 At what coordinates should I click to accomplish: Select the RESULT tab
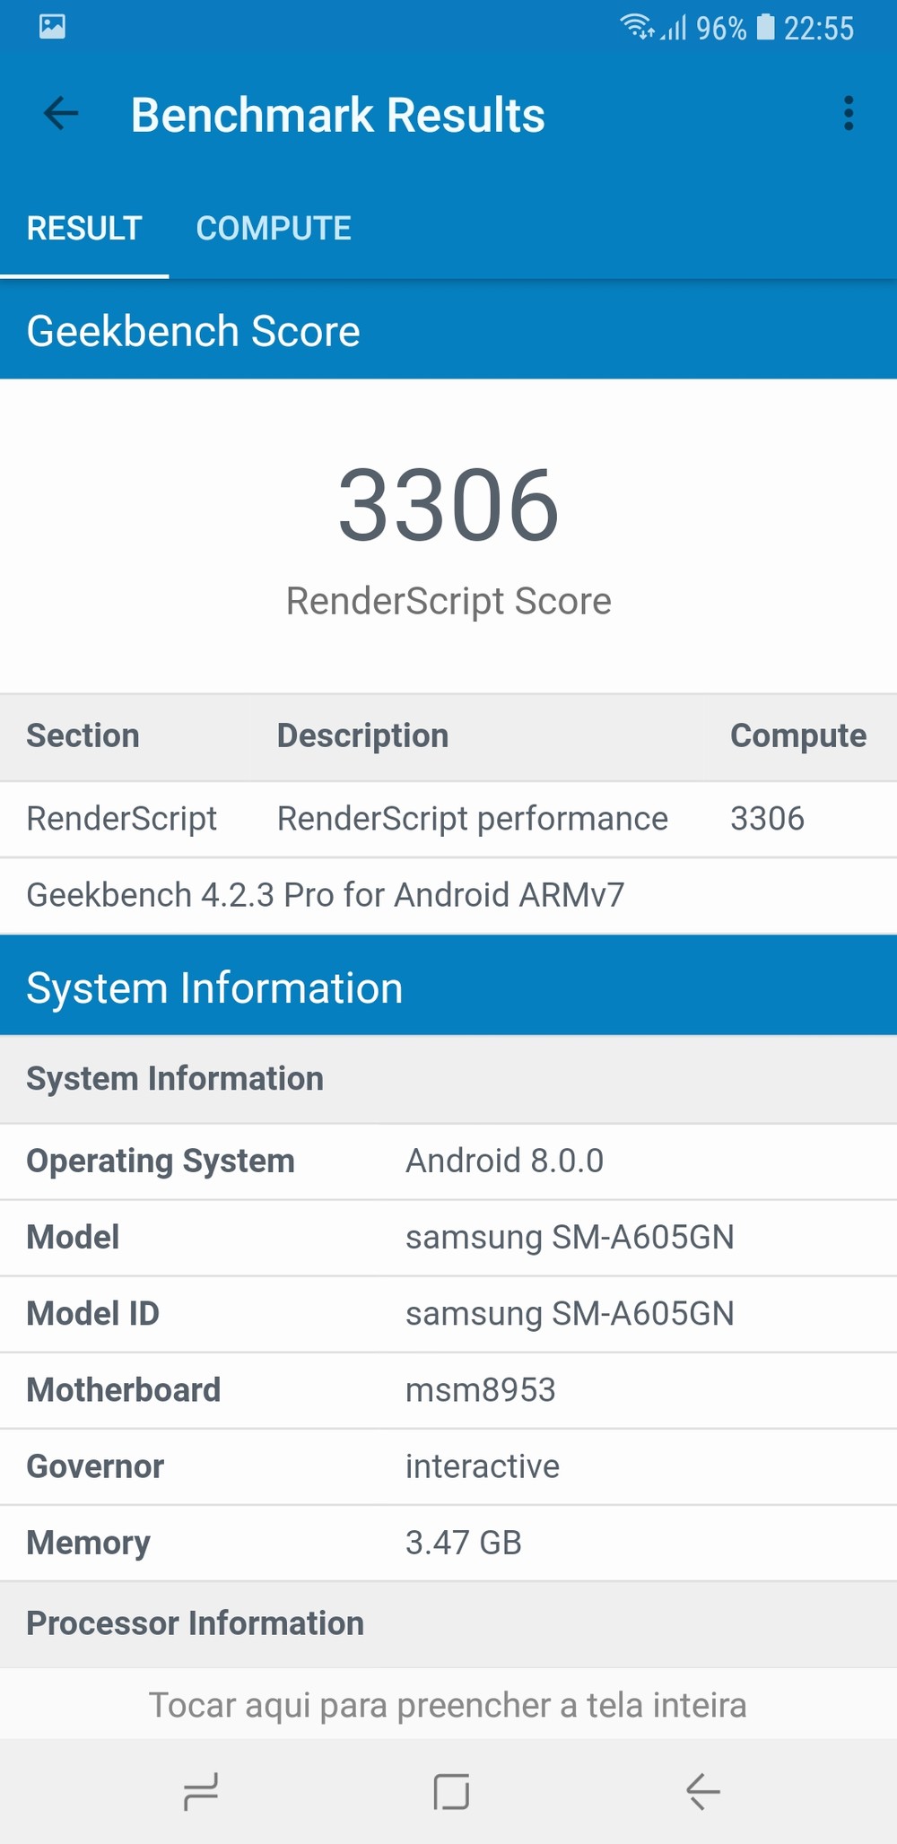tap(84, 229)
